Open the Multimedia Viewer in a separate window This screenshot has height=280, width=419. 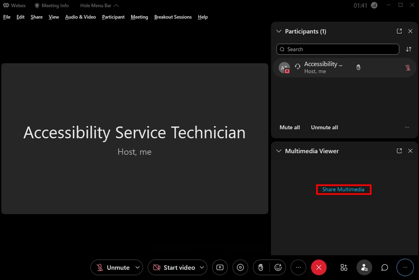point(399,151)
